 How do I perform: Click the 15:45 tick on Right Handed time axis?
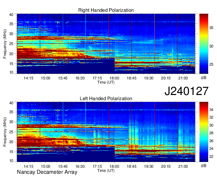[63, 78]
